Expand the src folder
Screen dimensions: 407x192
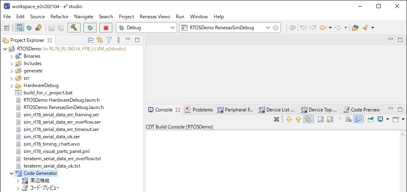pyautogui.click(x=11, y=78)
